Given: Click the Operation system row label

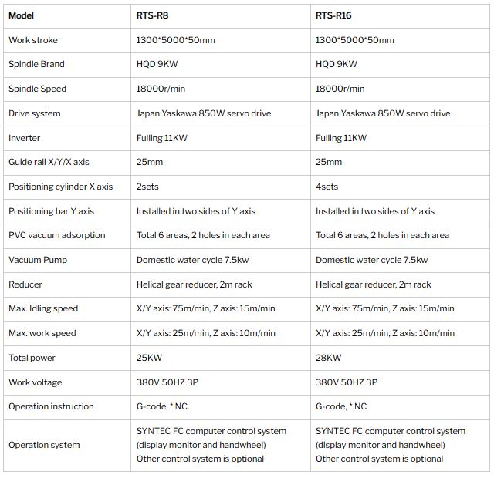Looking at the screenshot, I should click(44, 445).
